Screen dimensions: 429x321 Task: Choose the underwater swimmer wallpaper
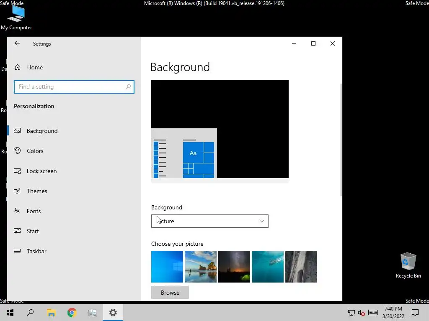pos(268,266)
